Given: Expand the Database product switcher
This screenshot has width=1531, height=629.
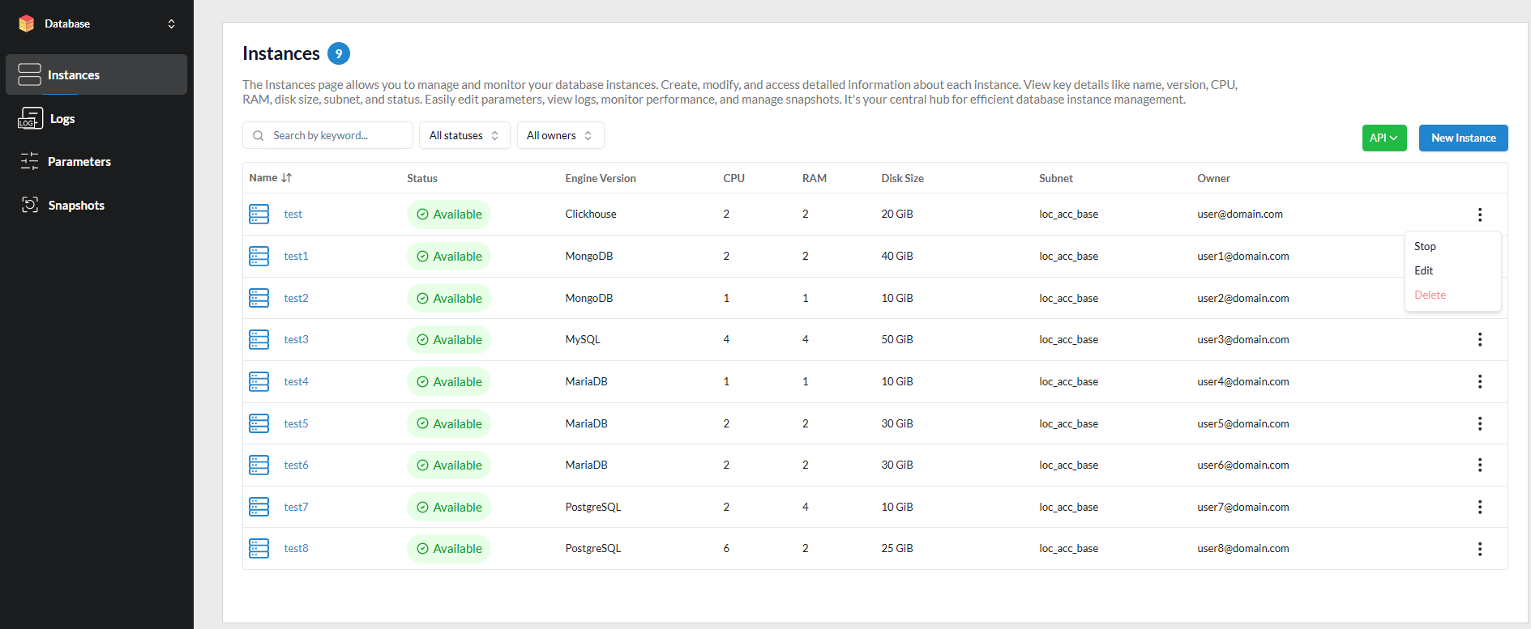Looking at the screenshot, I should (x=171, y=23).
